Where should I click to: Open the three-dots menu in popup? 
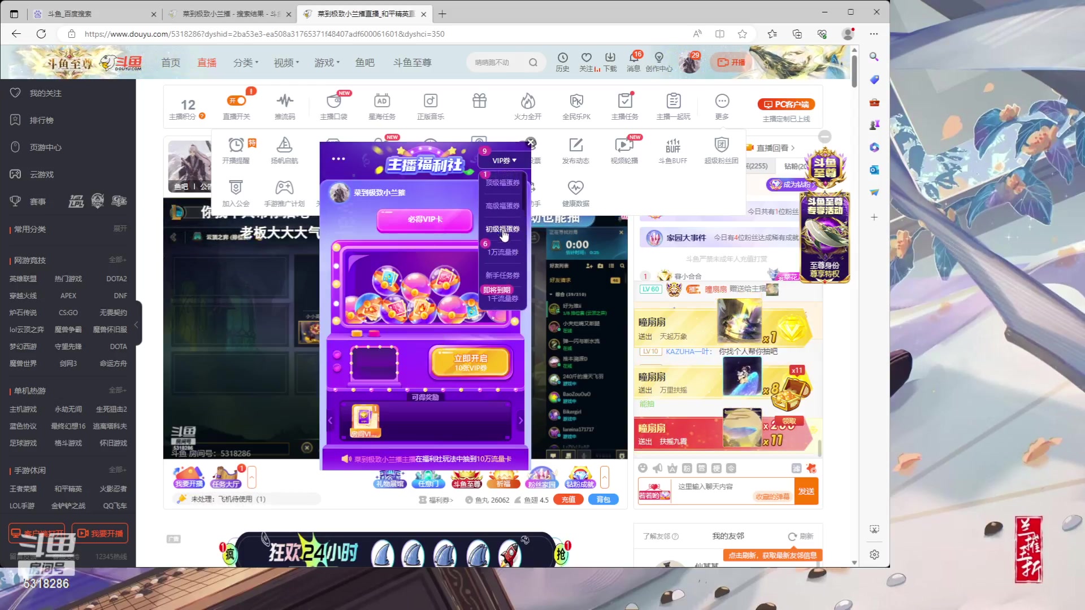[x=338, y=159]
